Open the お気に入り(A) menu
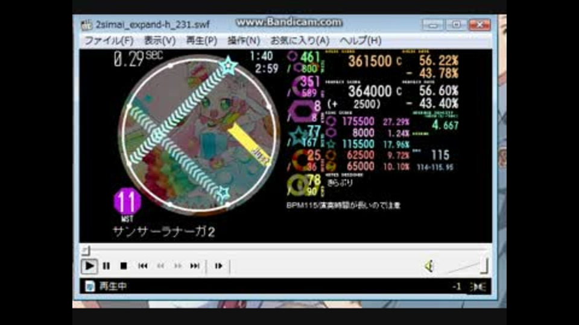 tap(300, 40)
